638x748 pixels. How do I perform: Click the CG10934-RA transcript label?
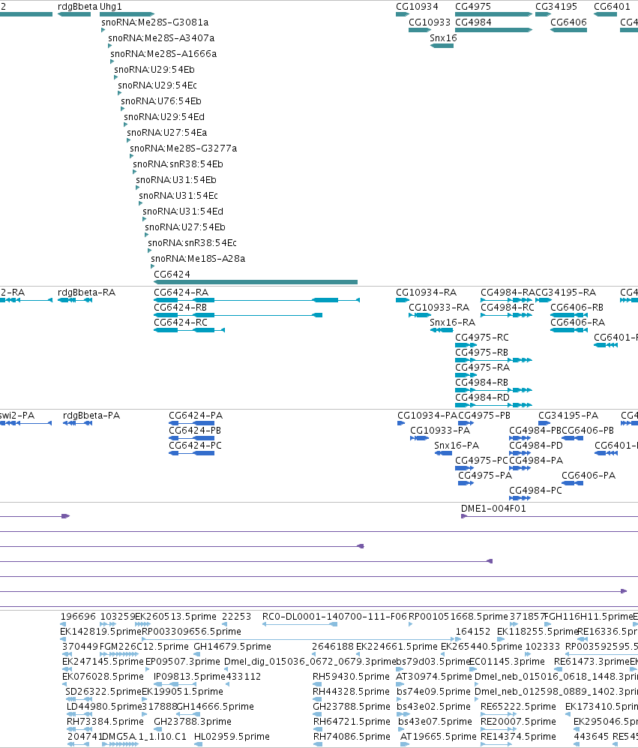[426, 293]
